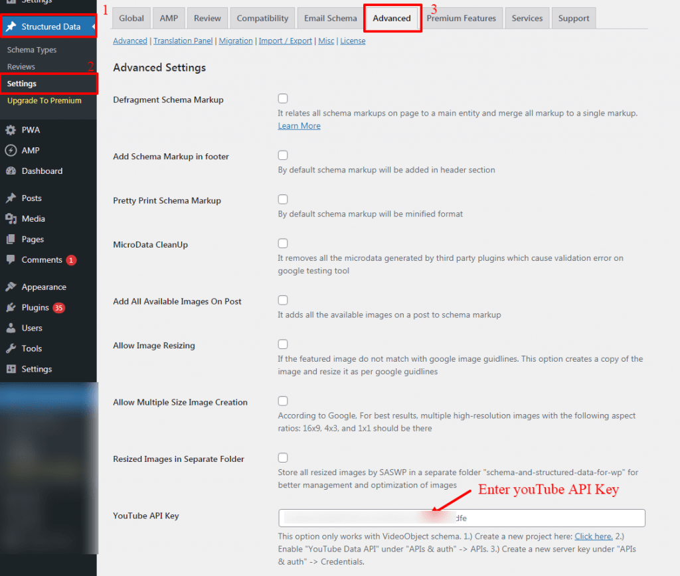Open the Compatibility tab
680x576 pixels.
[x=262, y=18]
